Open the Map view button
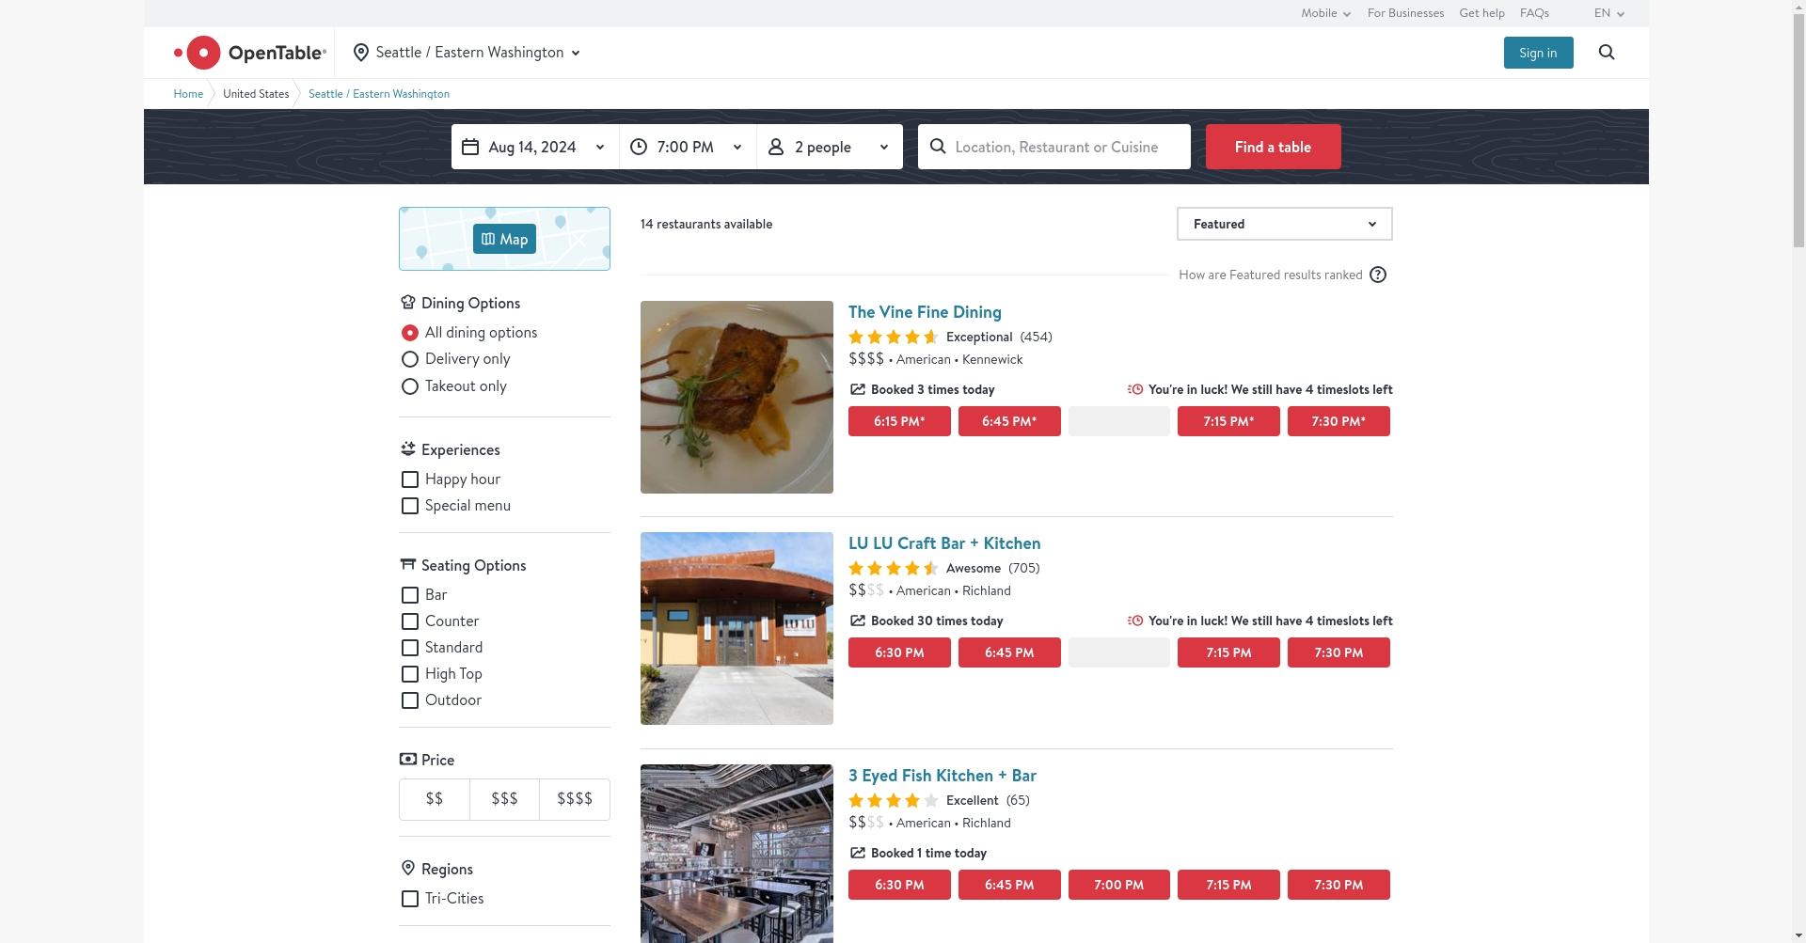This screenshot has height=943, width=1806. coord(504,239)
